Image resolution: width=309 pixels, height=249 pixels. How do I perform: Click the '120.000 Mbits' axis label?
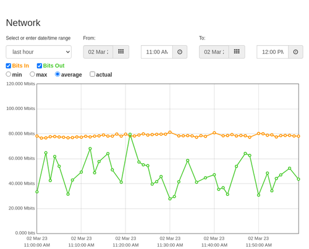click(x=20, y=83)
